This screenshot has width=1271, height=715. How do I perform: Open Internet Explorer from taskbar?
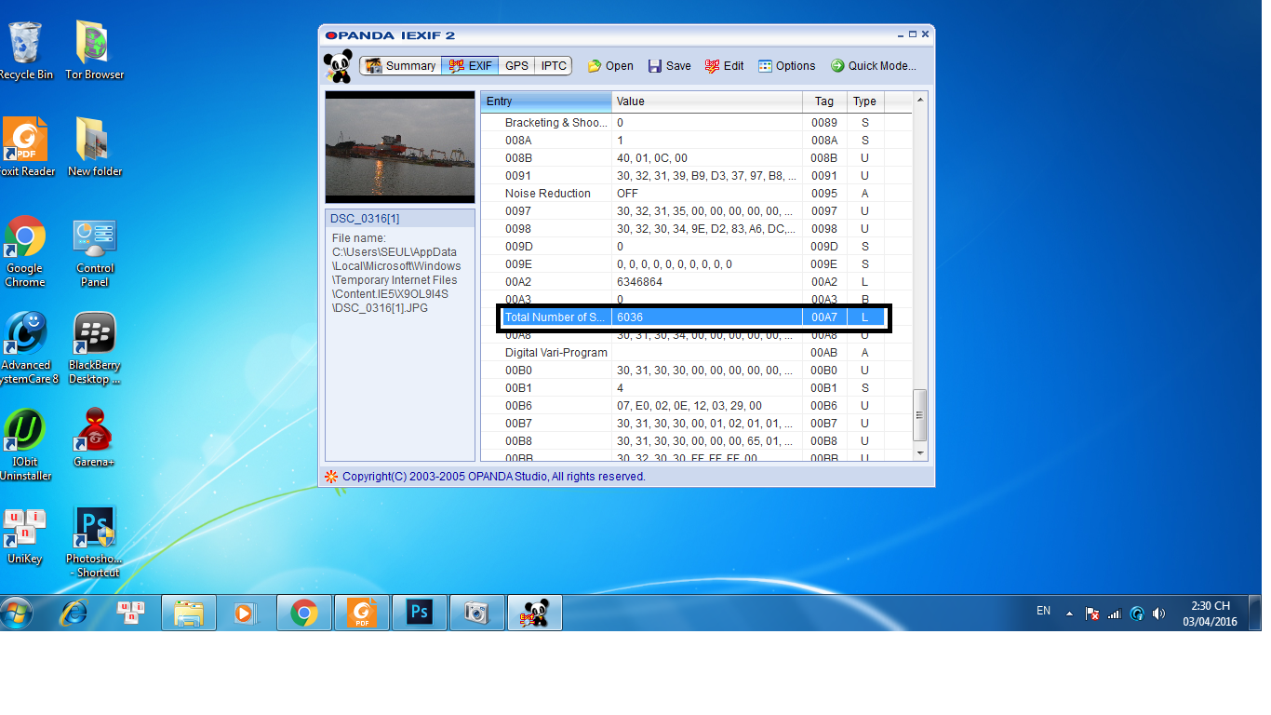coord(73,613)
